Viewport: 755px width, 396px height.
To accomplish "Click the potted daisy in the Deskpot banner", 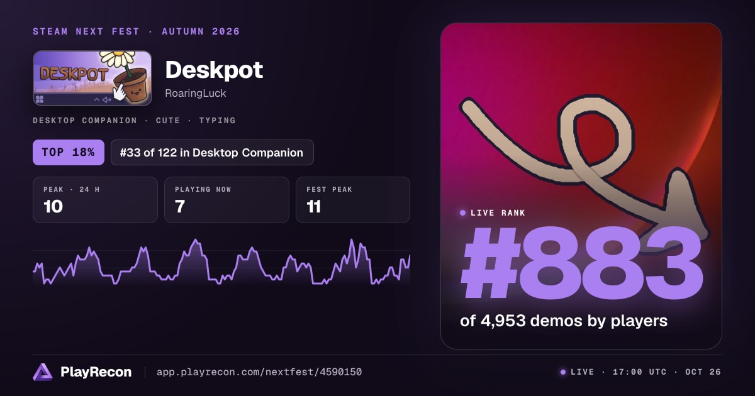I will click(x=129, y=77).
